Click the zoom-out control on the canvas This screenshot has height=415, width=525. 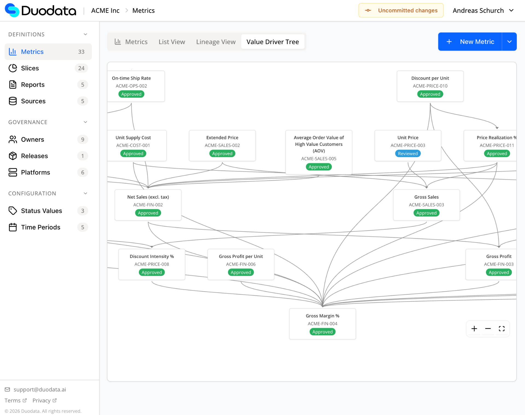click(488, 329)
